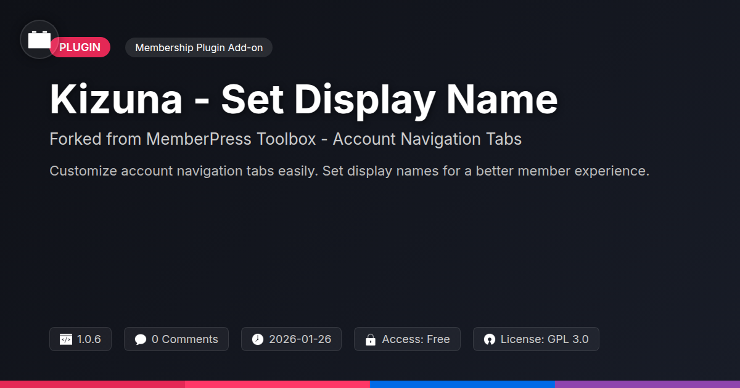This screenshot has width=740, height=388.
Task: Open the Membership Plugin Add-on tag
Action: [x=199, y=47]
